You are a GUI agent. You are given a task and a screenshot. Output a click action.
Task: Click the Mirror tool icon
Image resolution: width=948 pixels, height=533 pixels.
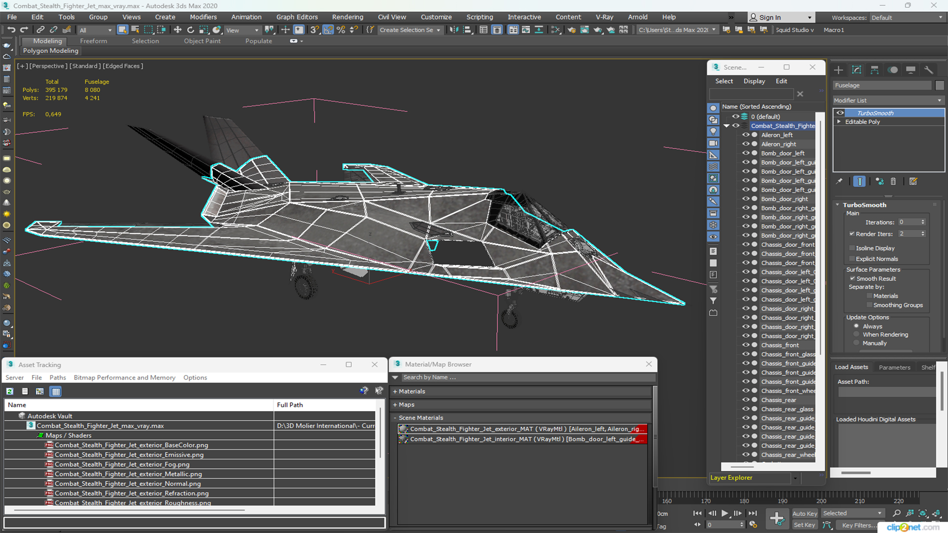coord(454,30)
